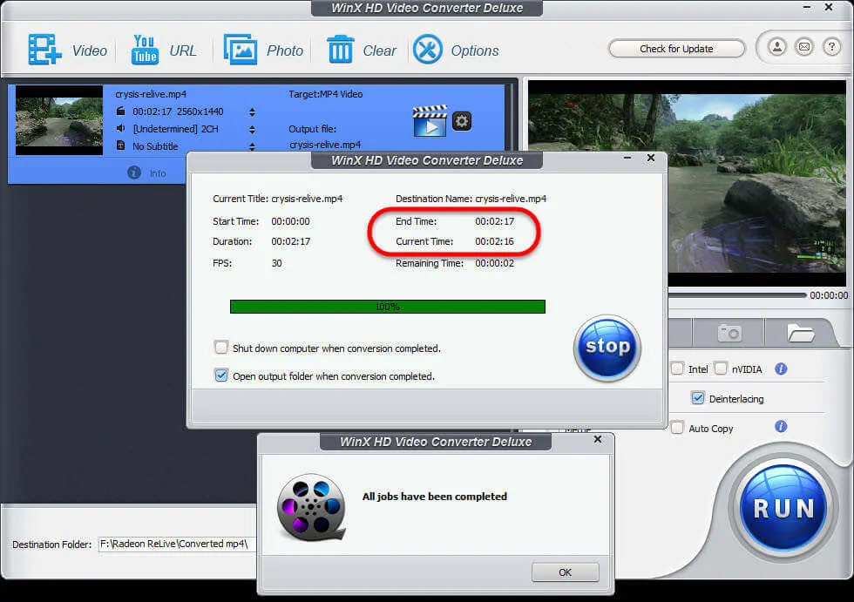Click the Current Time value 00:02:16
The height and width of the screenshot is (602, 854).
(495, 241)
